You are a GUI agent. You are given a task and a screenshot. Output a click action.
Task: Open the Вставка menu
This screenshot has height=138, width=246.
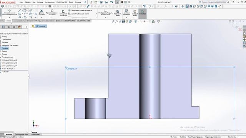[x=40, y=2]
